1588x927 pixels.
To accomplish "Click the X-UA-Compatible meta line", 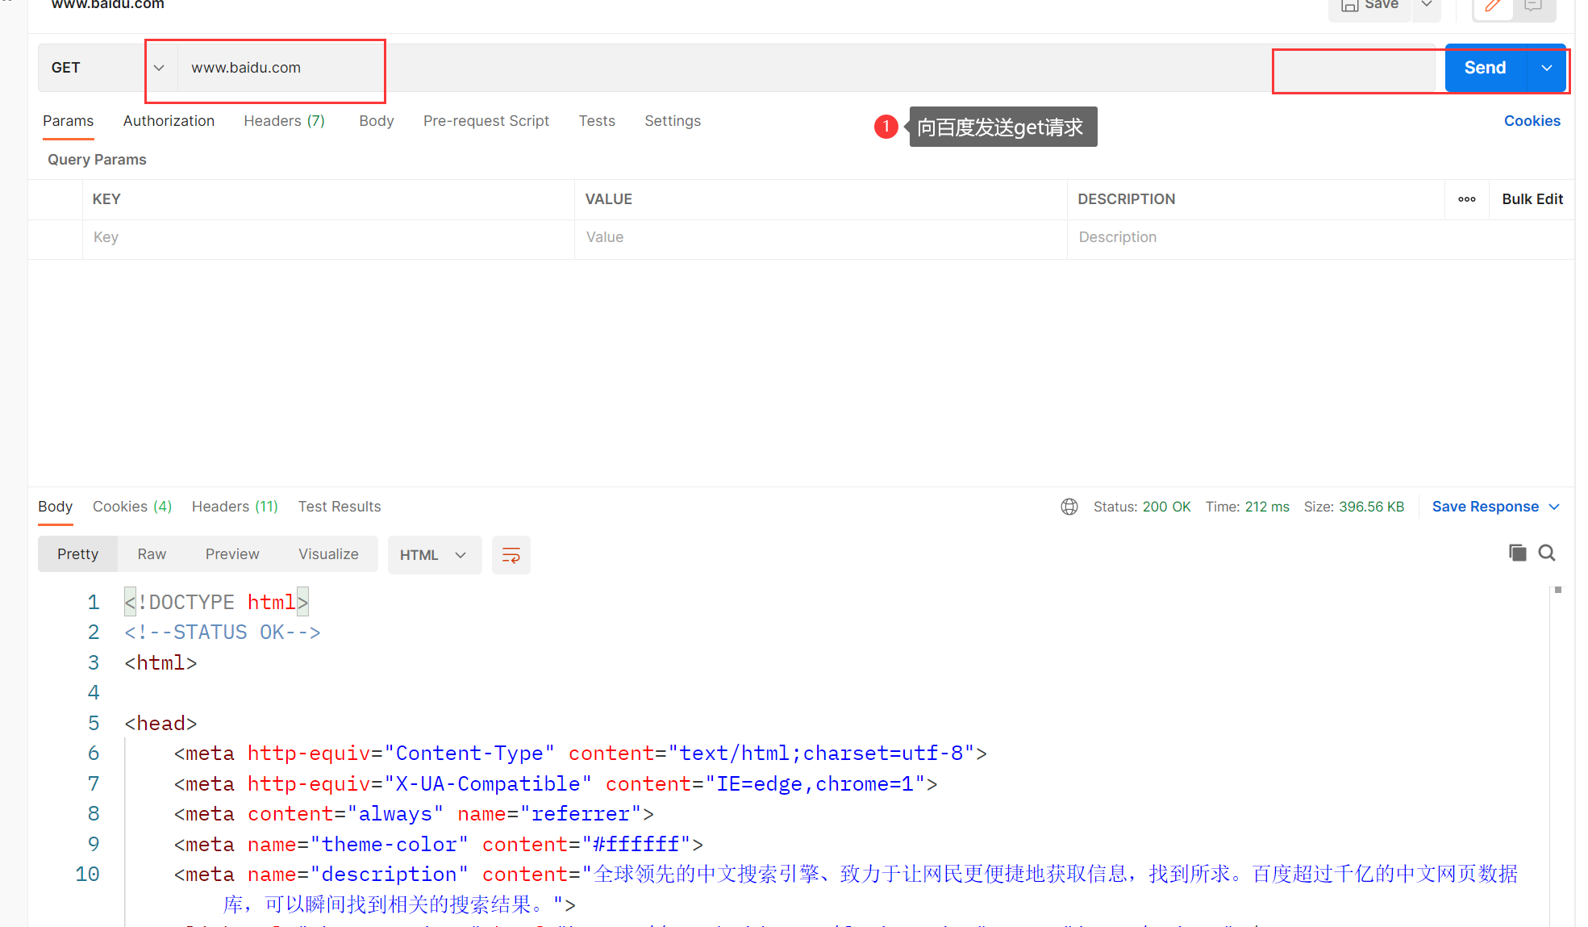I will (x=556, y=783).
